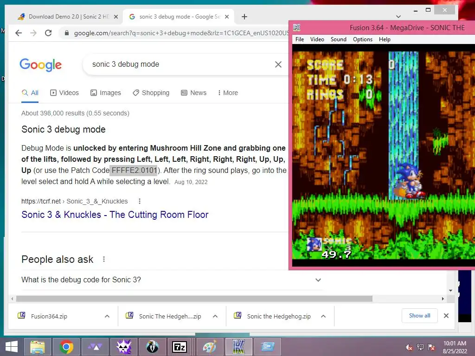Open options menu beside tcrf.net result
This screenshot has width=475, height=356.
coord(139,201)
